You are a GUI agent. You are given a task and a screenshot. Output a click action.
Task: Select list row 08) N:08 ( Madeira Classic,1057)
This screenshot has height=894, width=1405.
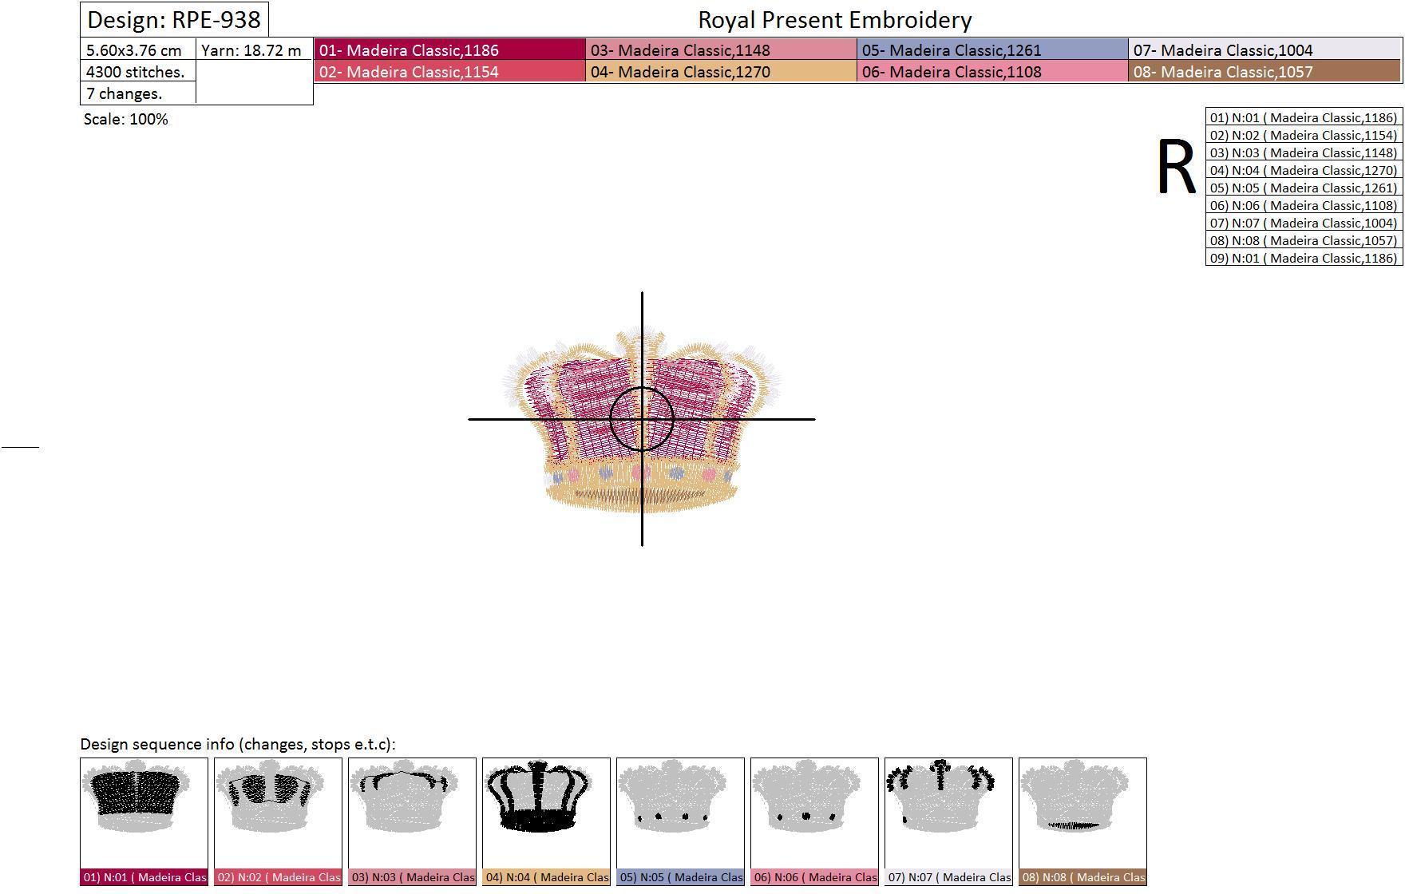point(1304,240)
